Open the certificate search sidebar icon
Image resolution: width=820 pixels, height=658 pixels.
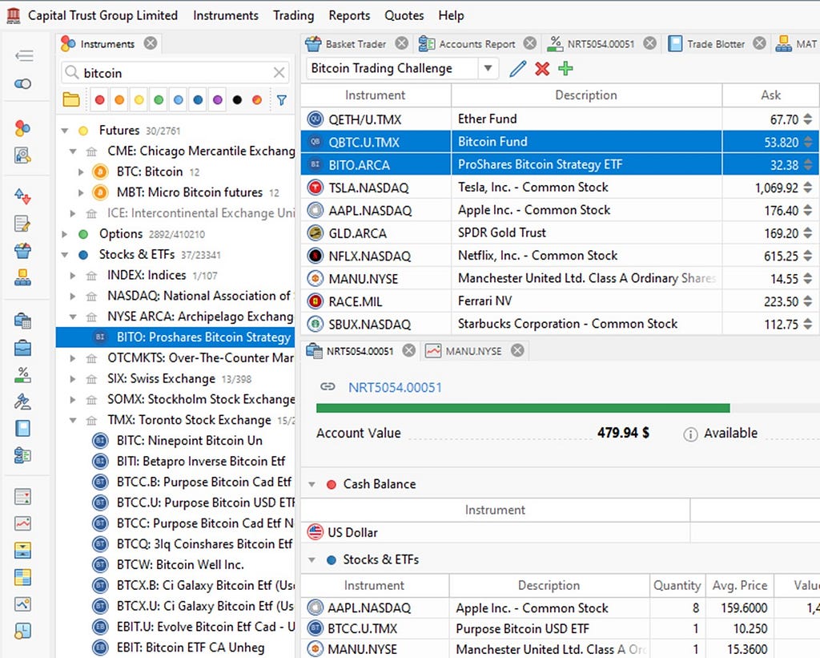22,155
